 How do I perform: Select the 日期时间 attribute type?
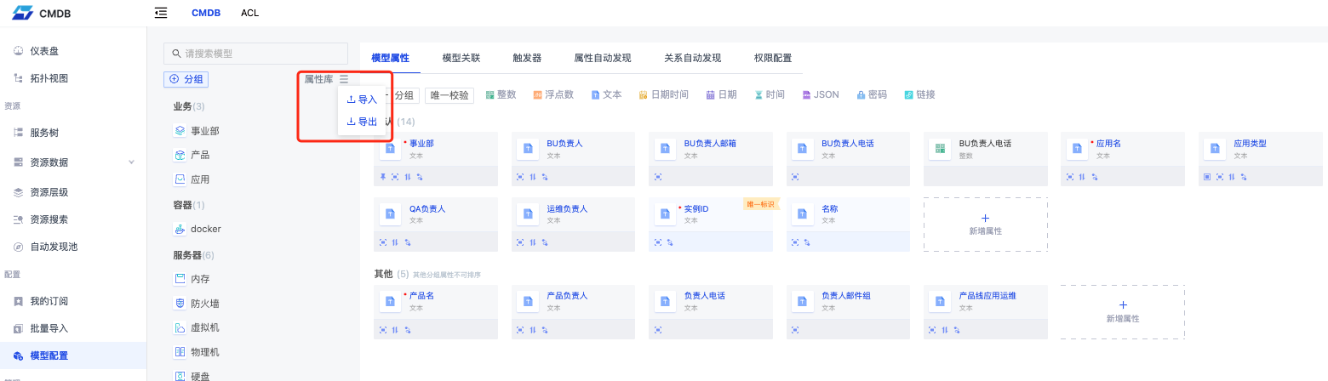coord(663,94)
